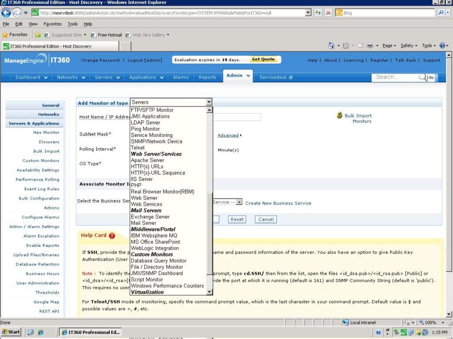Click the browser Forward arrow button
The image size is (453, 339).
tap(17, 13)
